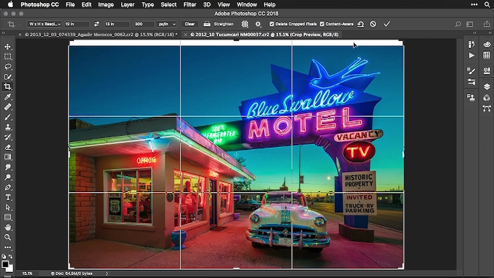Select the Hand tool
This screenshot has width=494, height=278.
tap(8, 227)
